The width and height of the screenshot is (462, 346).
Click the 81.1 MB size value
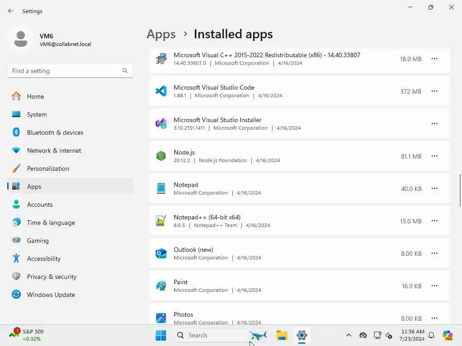pos(411,156)
